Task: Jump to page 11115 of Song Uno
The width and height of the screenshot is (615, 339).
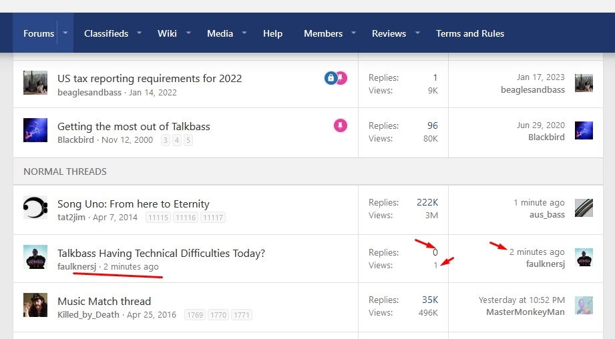Action: point(158,218)
